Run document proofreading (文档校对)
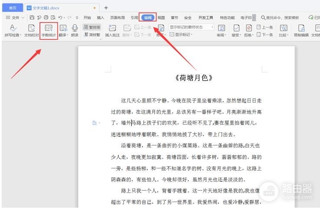Viewport: 320px width, 209px height. click(31, 30)
